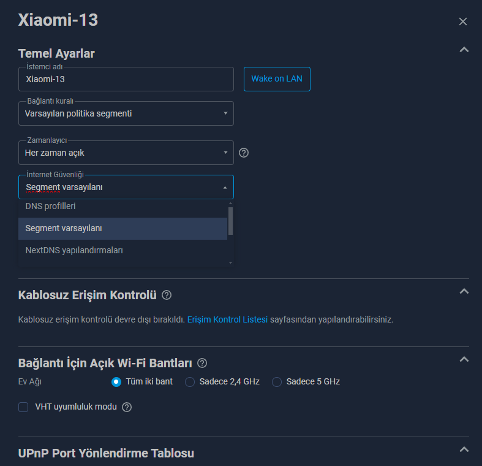Open the Erişim Kontrol Listesi link
482x466 pixels.
point(227,319)
